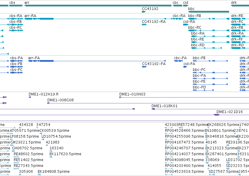Click the arr gene bar
Viewport: 249px width, 176px height.
pyautogui.click(x=98, y=6)
